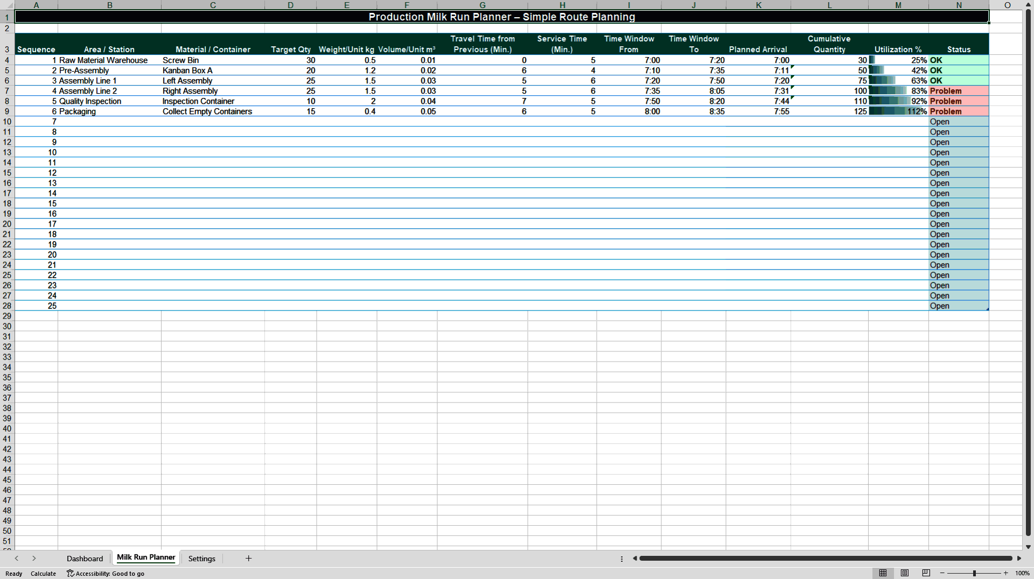Switch to Normal view icon
The height and width of the screenshot is (579, 1034).
click(x=883, y=573)
